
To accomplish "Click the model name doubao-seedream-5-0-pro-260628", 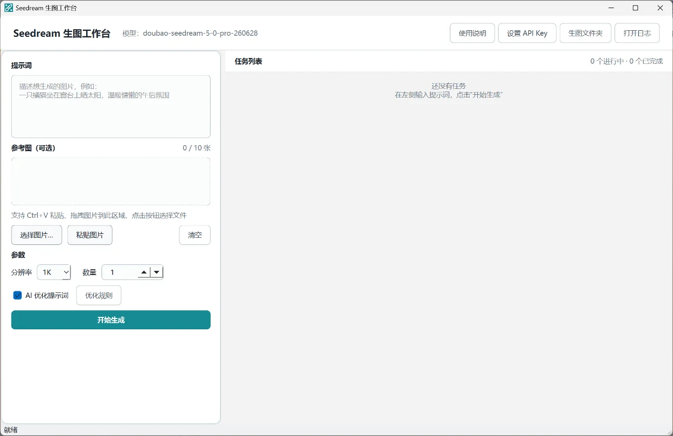I will coord(200,33).
